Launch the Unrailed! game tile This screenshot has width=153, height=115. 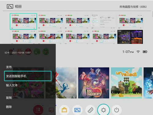(126, 83)
